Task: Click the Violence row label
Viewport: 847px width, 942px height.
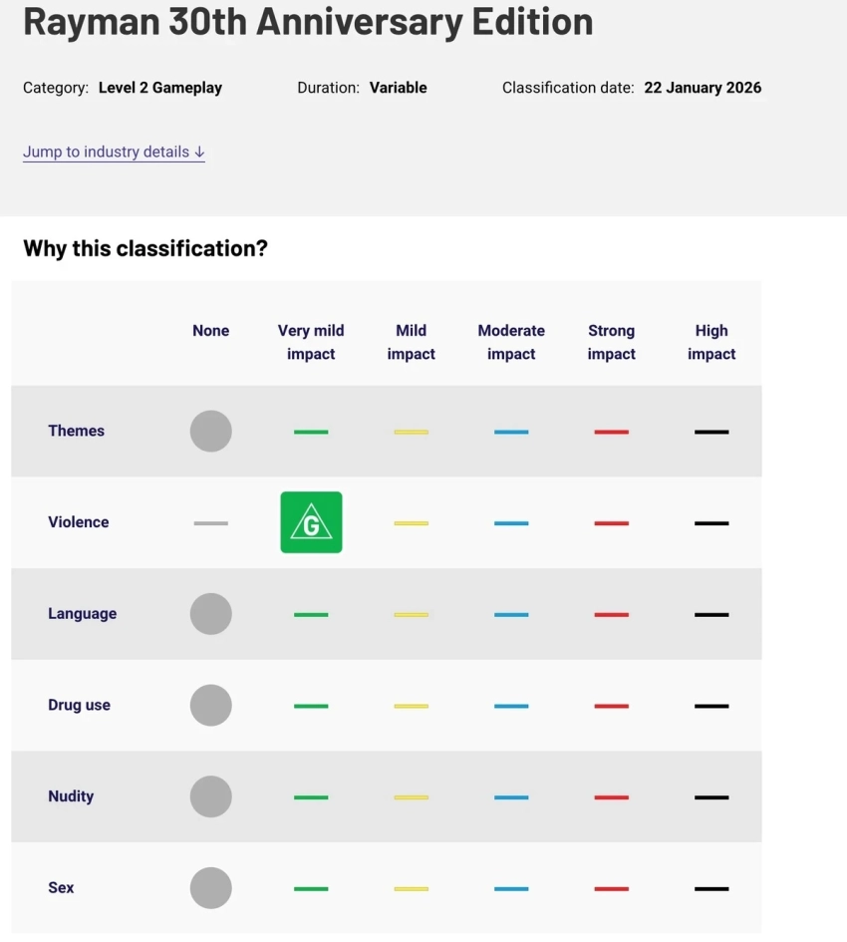Action: (x=79, y=522)
